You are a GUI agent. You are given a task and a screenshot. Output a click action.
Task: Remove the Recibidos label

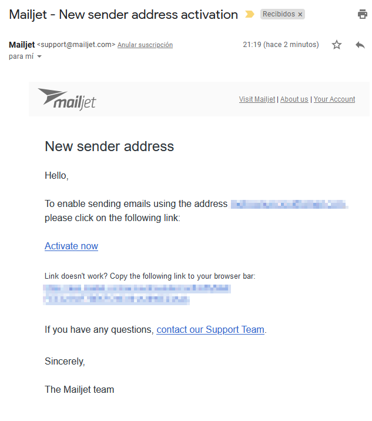pos(300,15)
